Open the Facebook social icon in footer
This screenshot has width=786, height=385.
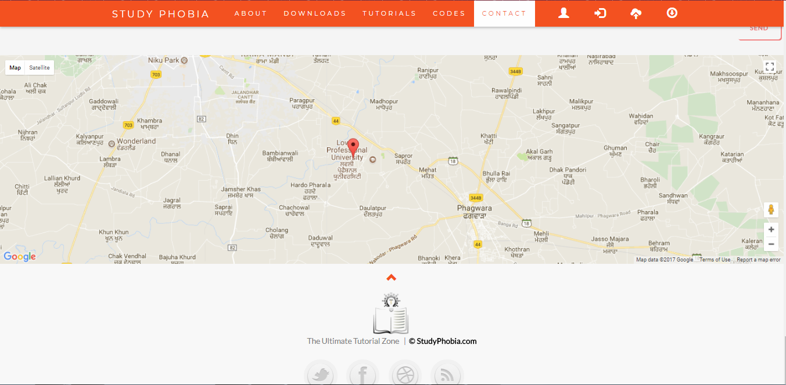point(363,375)
